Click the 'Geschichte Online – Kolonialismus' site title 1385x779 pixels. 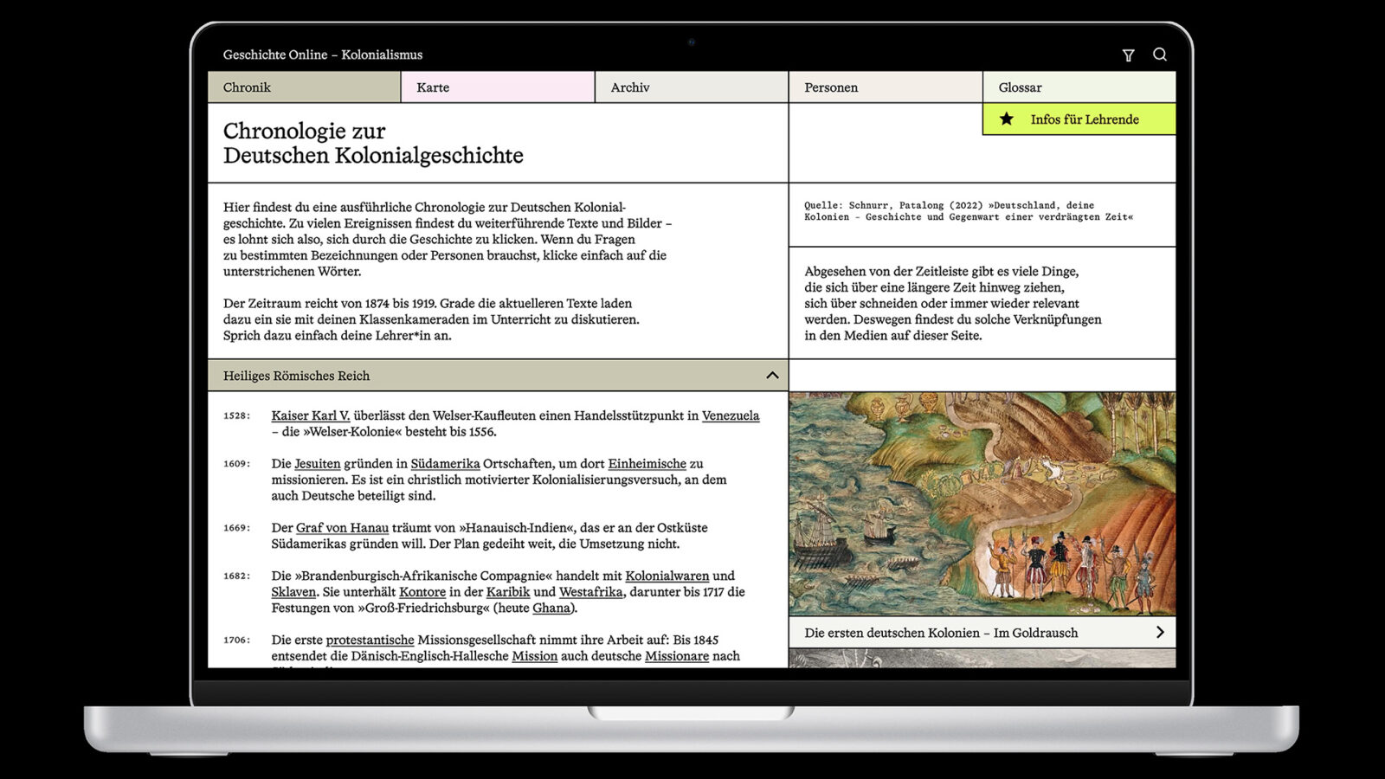click(x=323, y=55)
